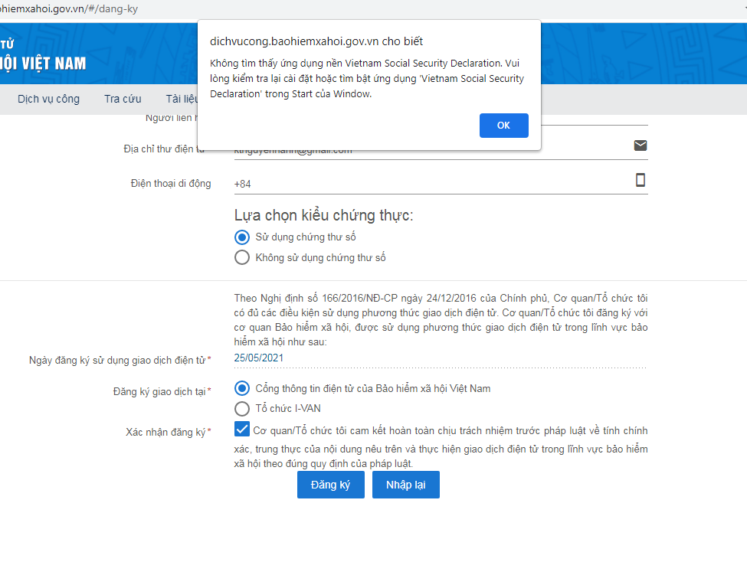Open the partially hidden Tài liệu menu
This screenshot has height=562, width=747.
[181, 99]
